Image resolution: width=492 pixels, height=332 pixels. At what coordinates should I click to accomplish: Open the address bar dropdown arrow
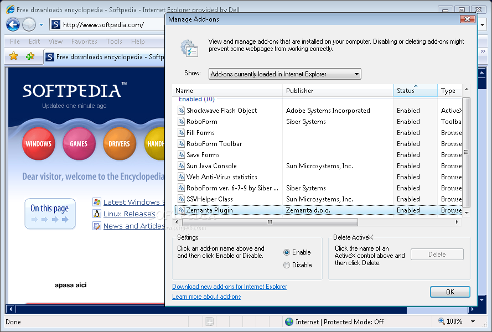pyautogui.click(x=483, y=24)
